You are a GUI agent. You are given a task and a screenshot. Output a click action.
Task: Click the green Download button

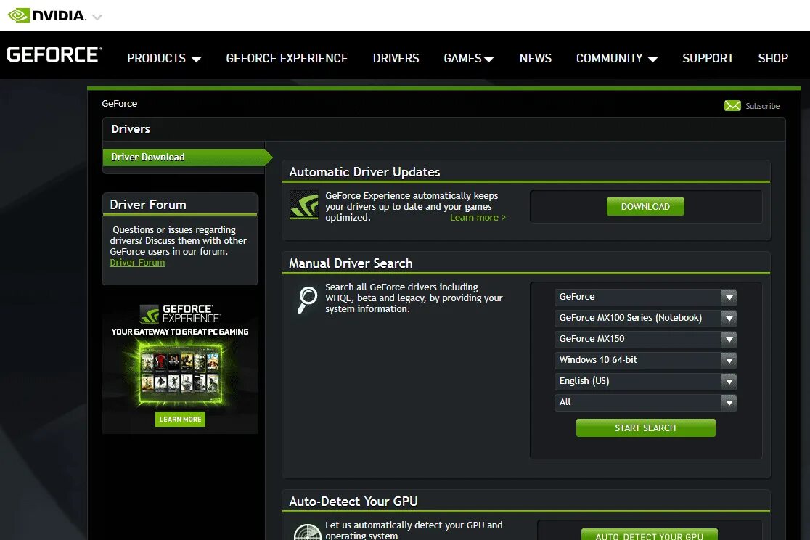[x=645, y=207]
